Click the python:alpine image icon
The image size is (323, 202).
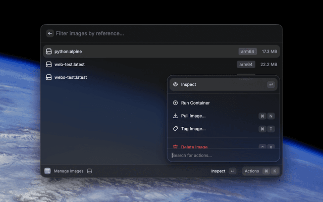pos(48,52)
